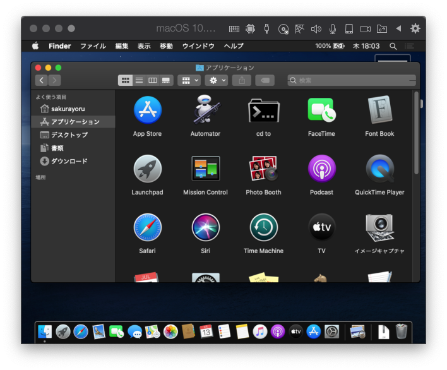Open the 移動 menu
The width and height of the screenshot is (447, 370).
click(166, 46)
